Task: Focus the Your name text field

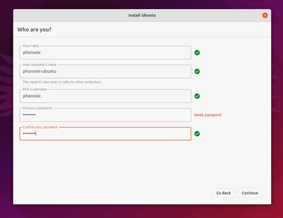Action: 105,53
